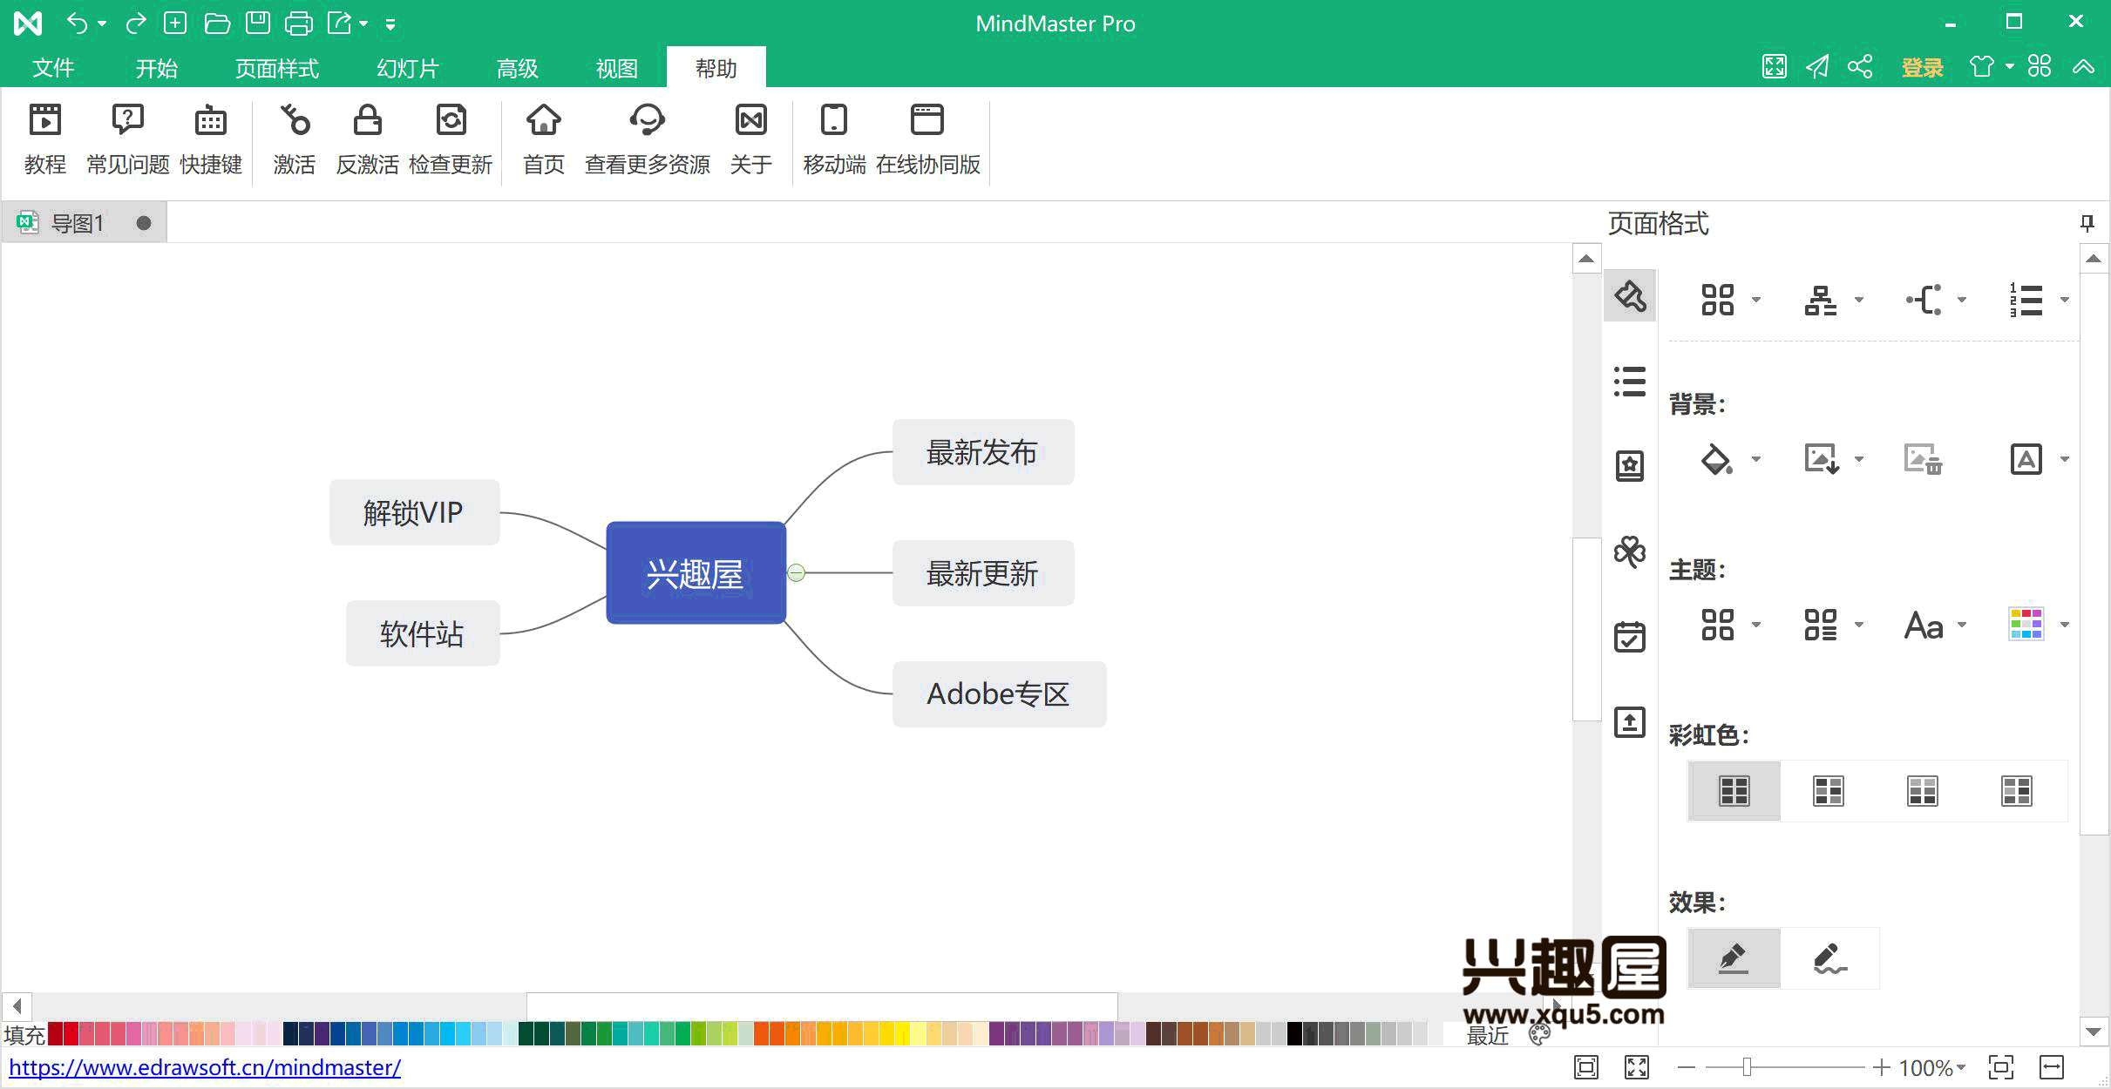Select the 导图1 document tab
The height and width of the screenshot is (1089, 2111).
click(x=84, y=224)
